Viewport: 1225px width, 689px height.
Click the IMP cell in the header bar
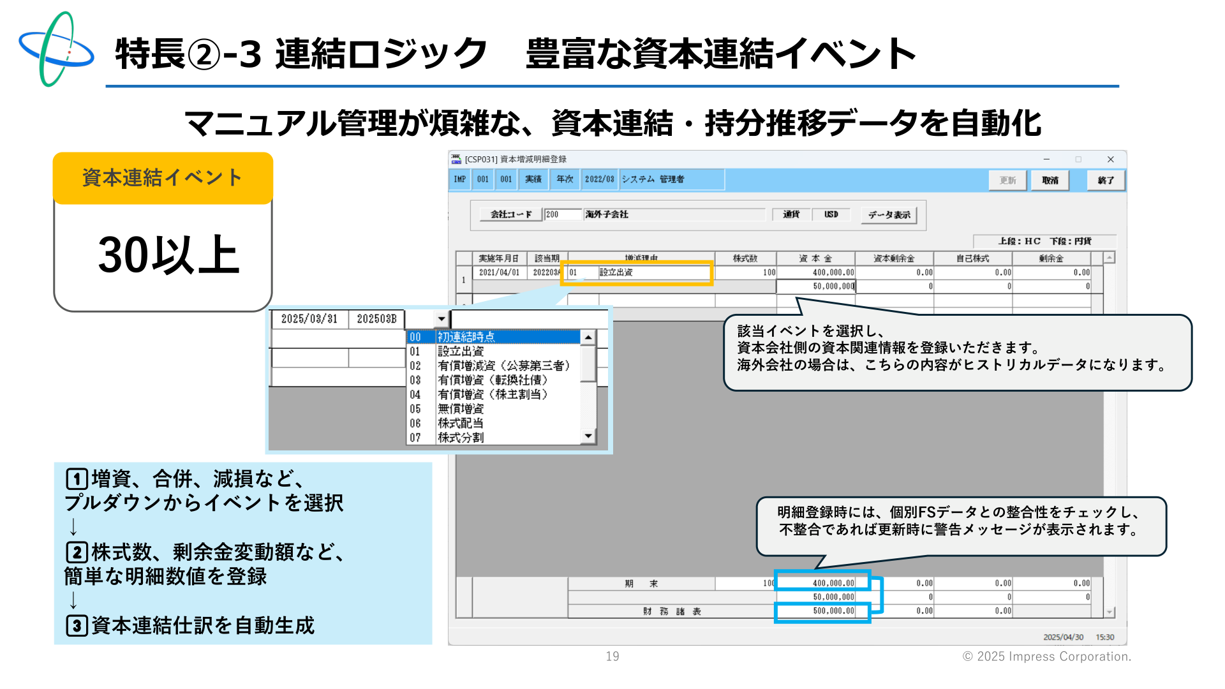tap(460, 179)
